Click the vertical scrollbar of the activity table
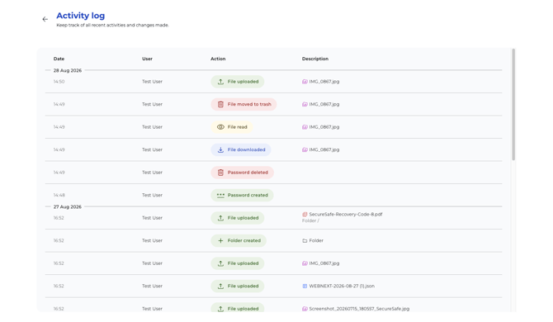 pyautogui.click(x=513, y=104)
